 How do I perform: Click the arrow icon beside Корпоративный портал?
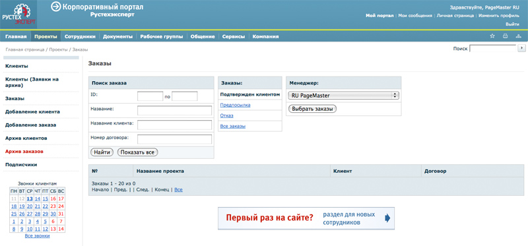pyautogui.click(x=55, y=7)
